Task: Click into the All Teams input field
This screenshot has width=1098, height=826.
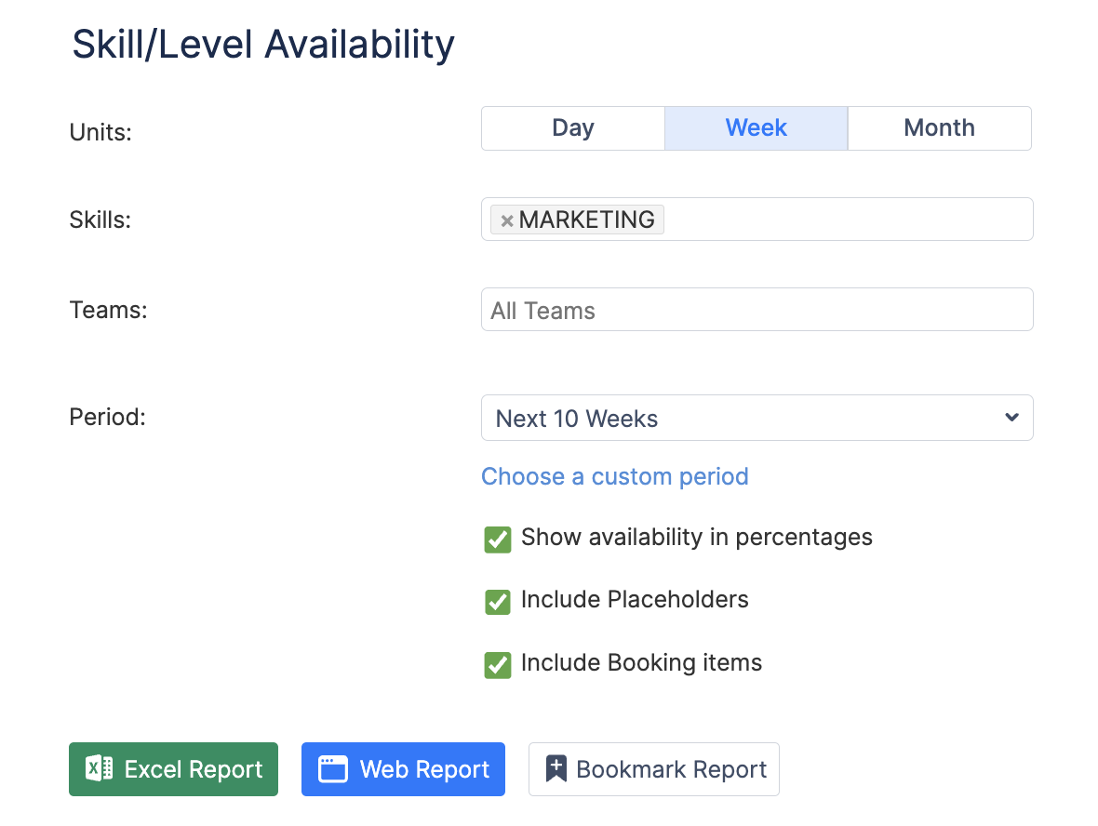Action: pos(756,310)
